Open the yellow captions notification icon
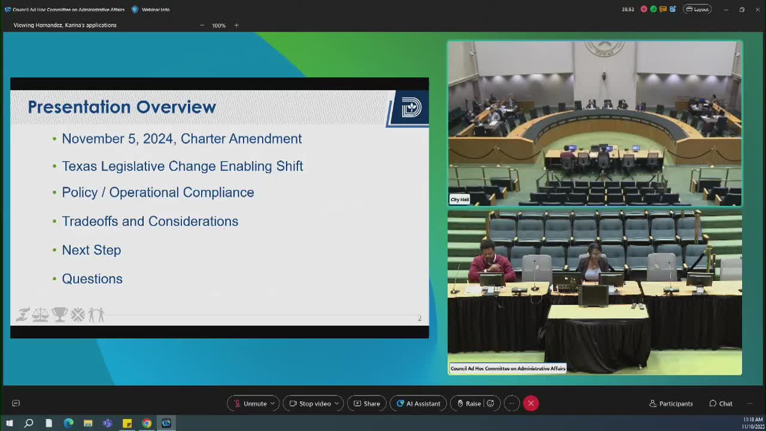Viewport: 766px width, 431px height. [663, 9]
